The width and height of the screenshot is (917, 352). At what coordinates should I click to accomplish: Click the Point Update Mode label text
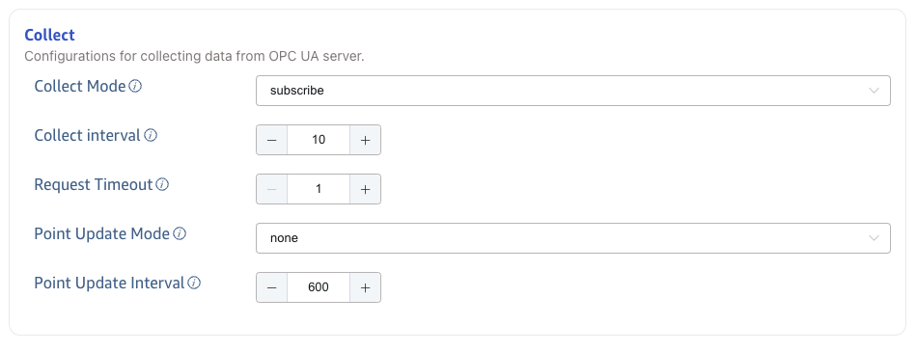[x=102, y=234]
